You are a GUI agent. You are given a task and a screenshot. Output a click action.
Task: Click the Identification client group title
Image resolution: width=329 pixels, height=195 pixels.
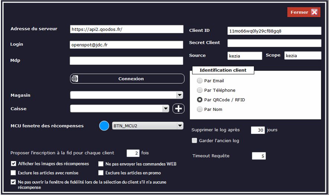pyautogui.click(x=223, y=70)
